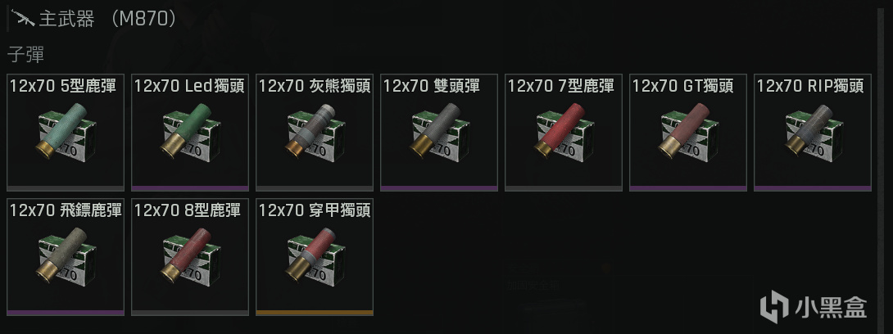The image size is (893, 334).
Task: Click the 12x70 RIP獨頭 title text
Action: tap(810, 87)
